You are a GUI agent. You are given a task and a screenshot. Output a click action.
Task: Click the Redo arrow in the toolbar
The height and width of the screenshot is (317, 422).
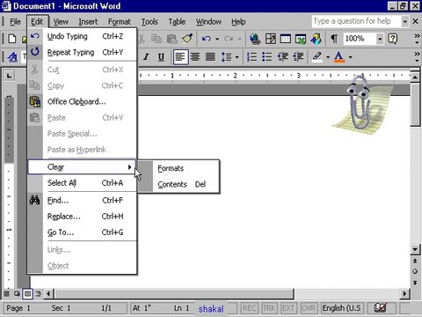(229, 39)
